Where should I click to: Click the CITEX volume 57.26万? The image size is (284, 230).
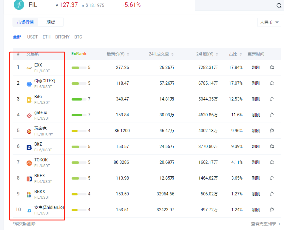click(x=167, y=83)
